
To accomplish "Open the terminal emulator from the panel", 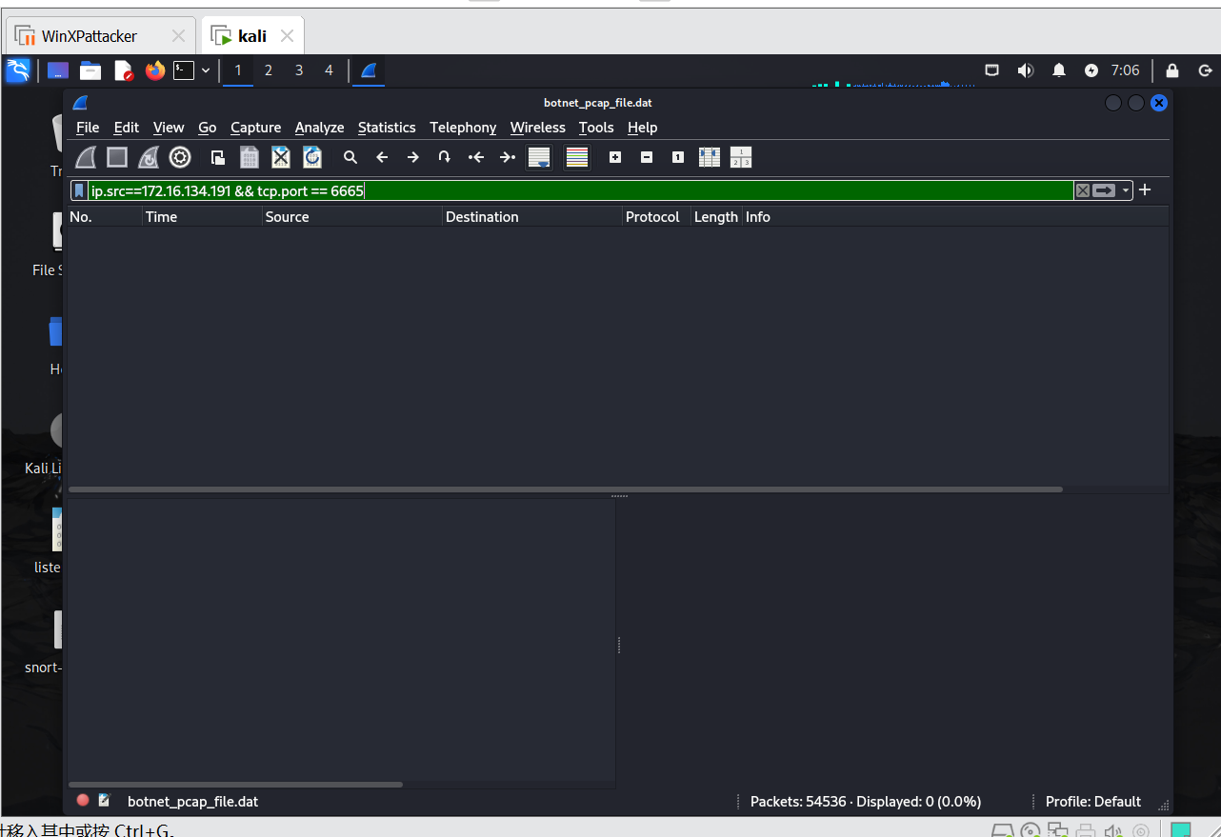I will 184,70.
